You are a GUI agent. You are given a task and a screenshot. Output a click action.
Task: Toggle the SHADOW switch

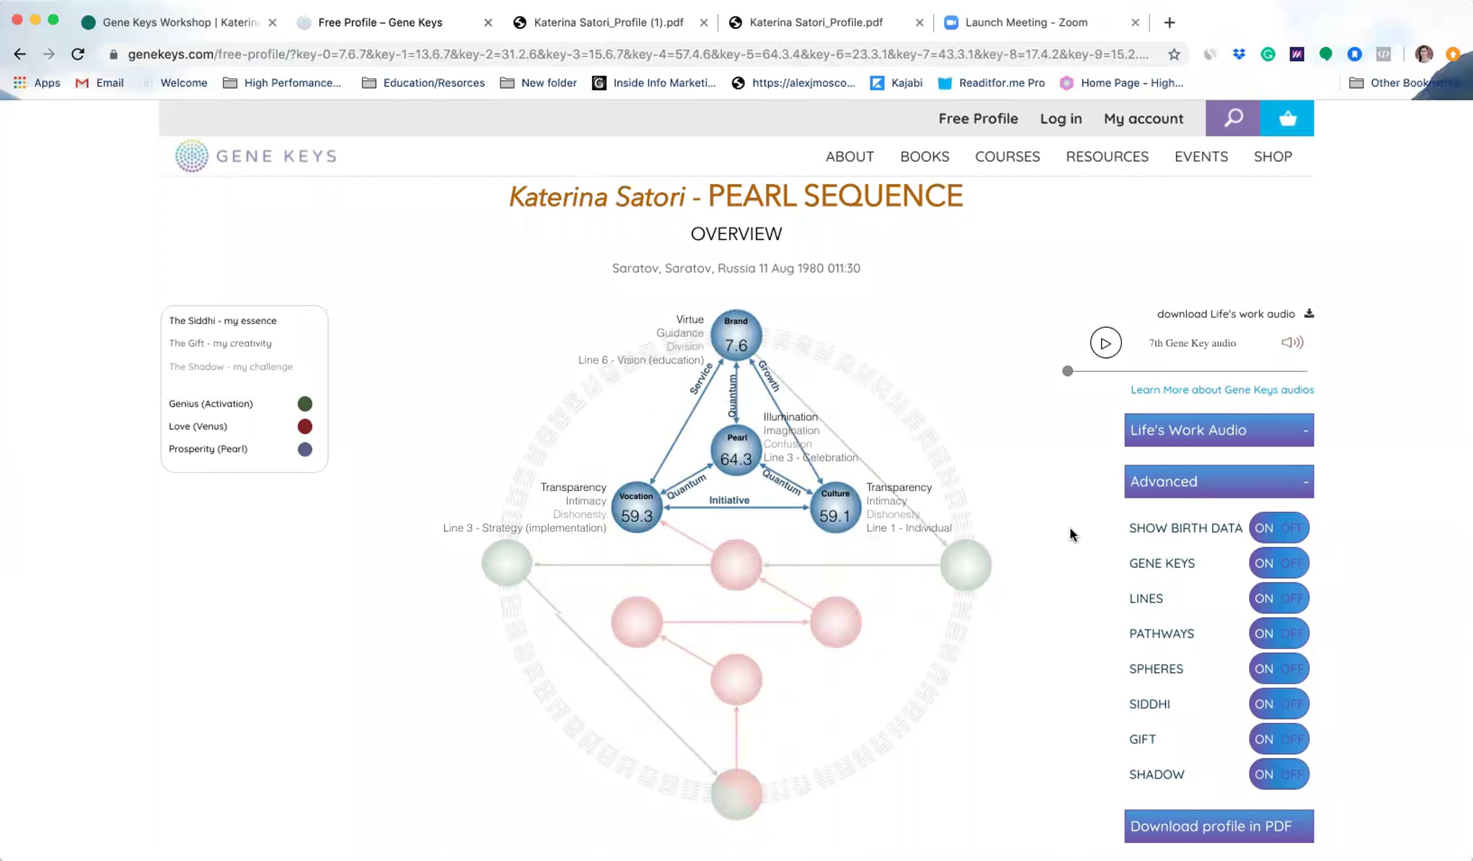point(1278,774)
